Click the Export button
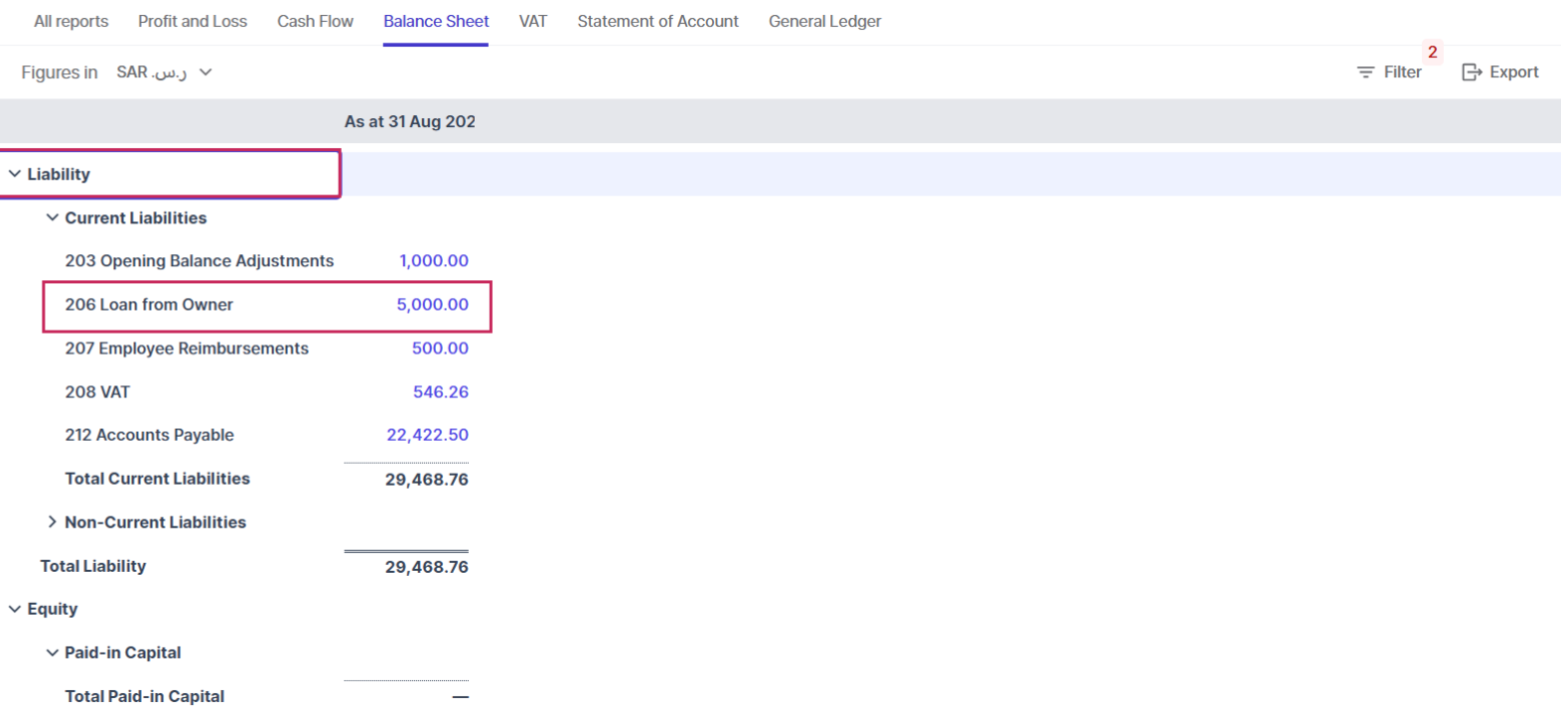The image size is (1561, 712). coord(1500,72)
